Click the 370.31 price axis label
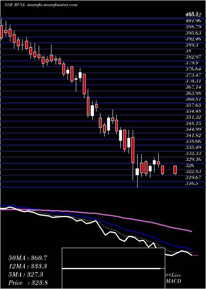The height and width of the screenshot is (289, 206). 193,81
